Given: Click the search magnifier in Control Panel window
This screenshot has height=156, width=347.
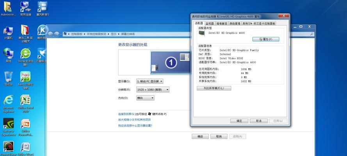Looking at the screenshot, I should 311,34.
